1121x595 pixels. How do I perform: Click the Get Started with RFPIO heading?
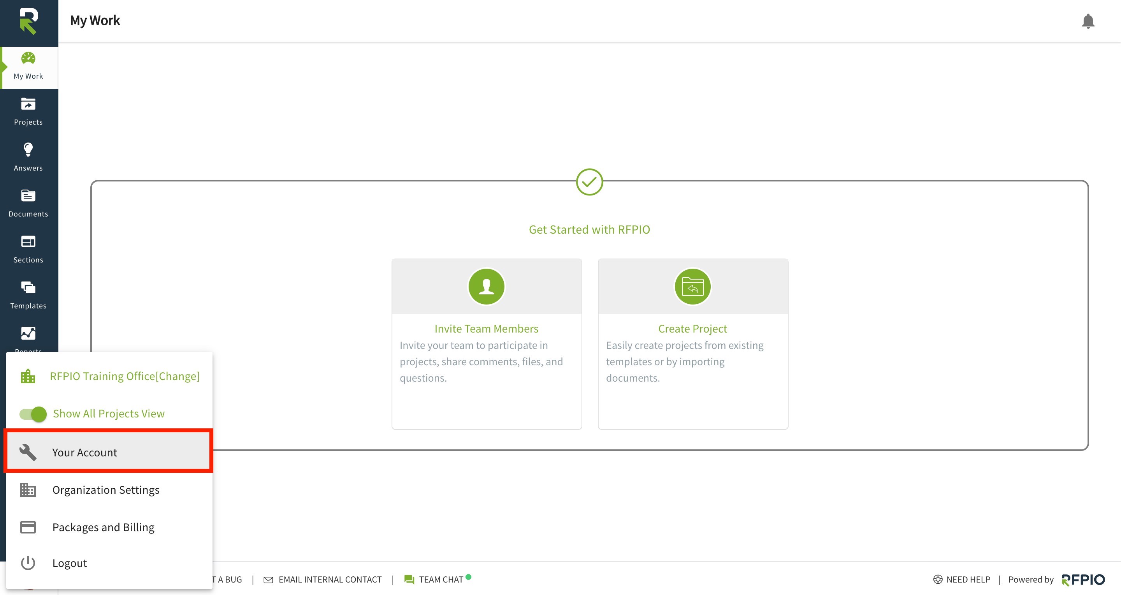coord(589,229)
